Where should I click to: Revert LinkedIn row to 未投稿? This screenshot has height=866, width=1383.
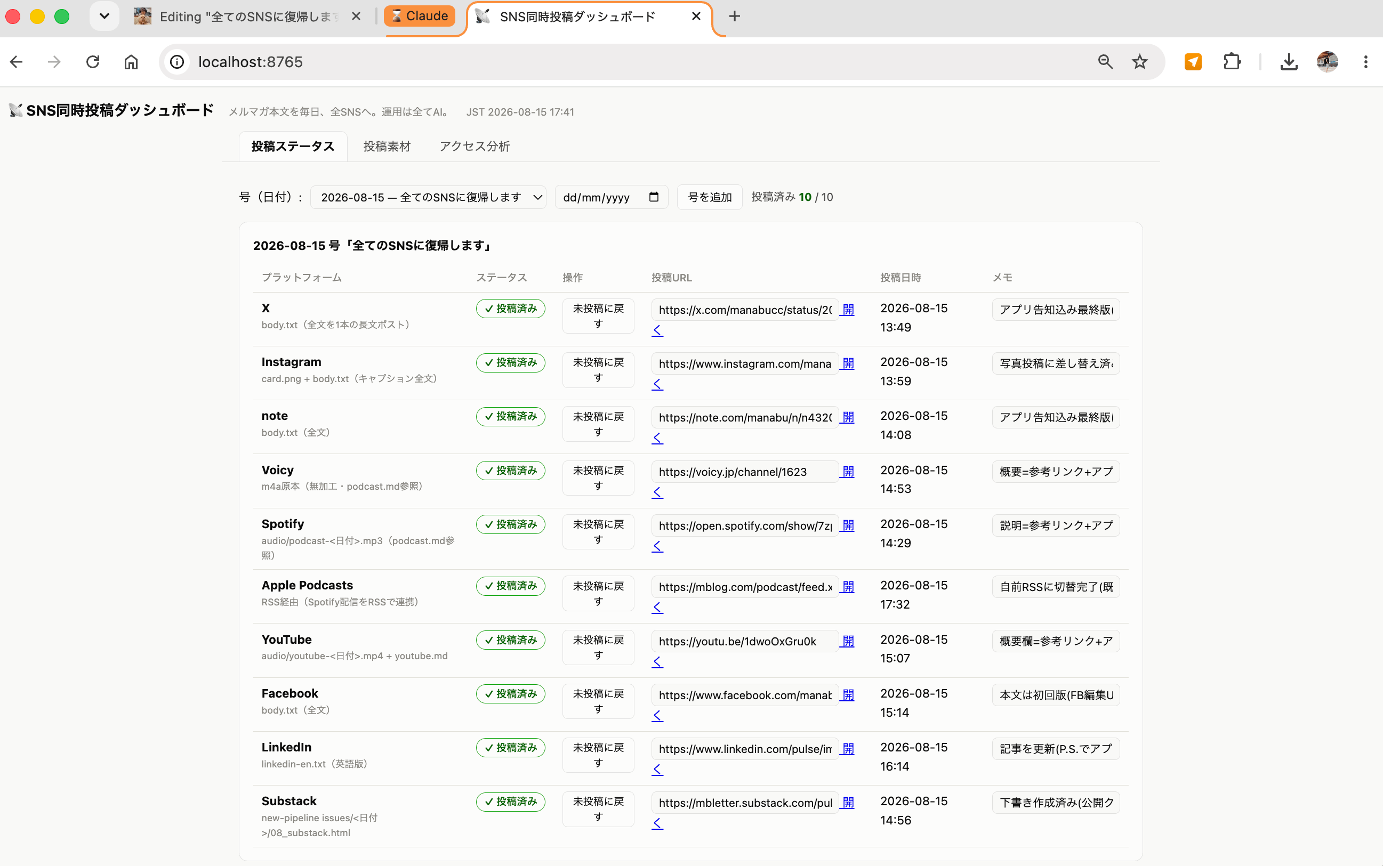(x=598, y=755)
